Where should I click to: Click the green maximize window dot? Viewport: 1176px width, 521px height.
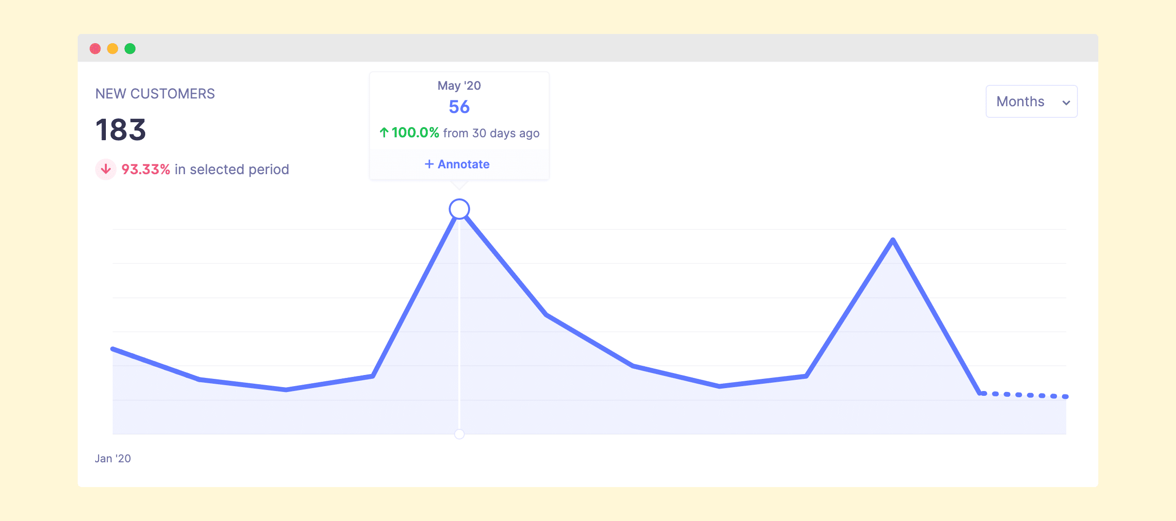click(130, 49)
